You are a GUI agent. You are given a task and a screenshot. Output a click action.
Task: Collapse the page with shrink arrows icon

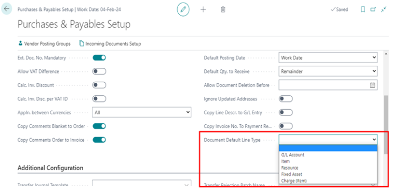tap(384, 9)
